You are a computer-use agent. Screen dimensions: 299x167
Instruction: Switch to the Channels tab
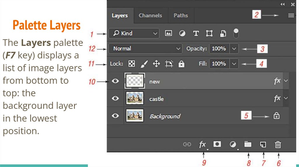tap(150, 15)
